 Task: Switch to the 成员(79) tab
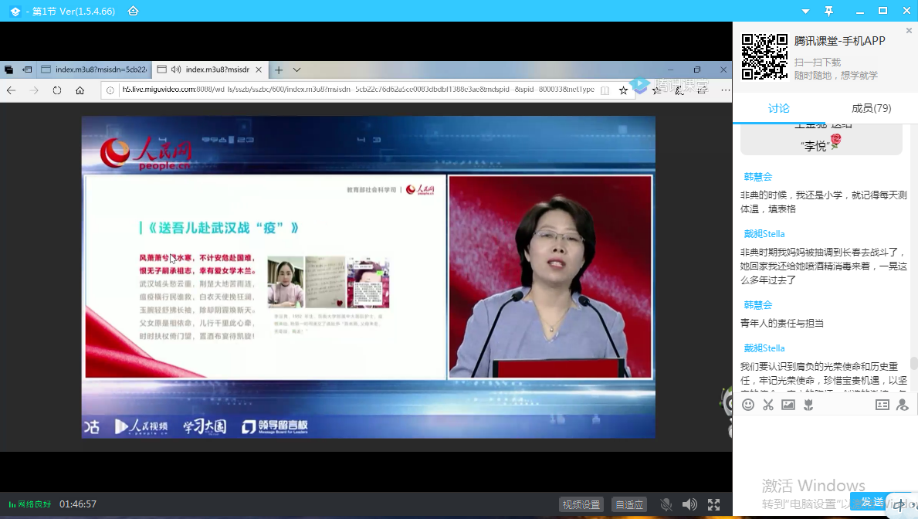tap(871, 108)
